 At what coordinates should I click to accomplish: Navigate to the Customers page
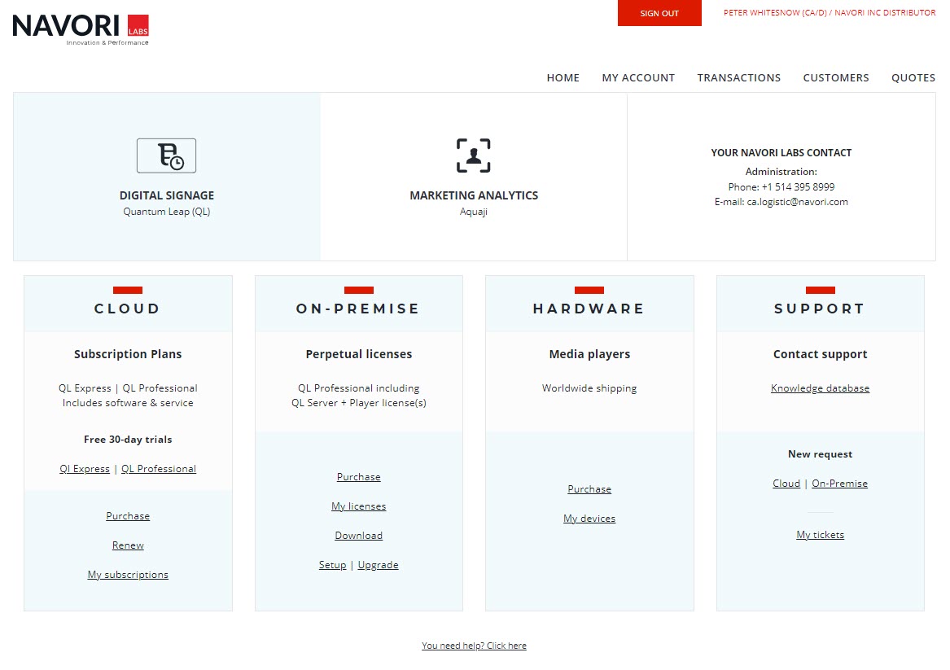coord(835,78)
